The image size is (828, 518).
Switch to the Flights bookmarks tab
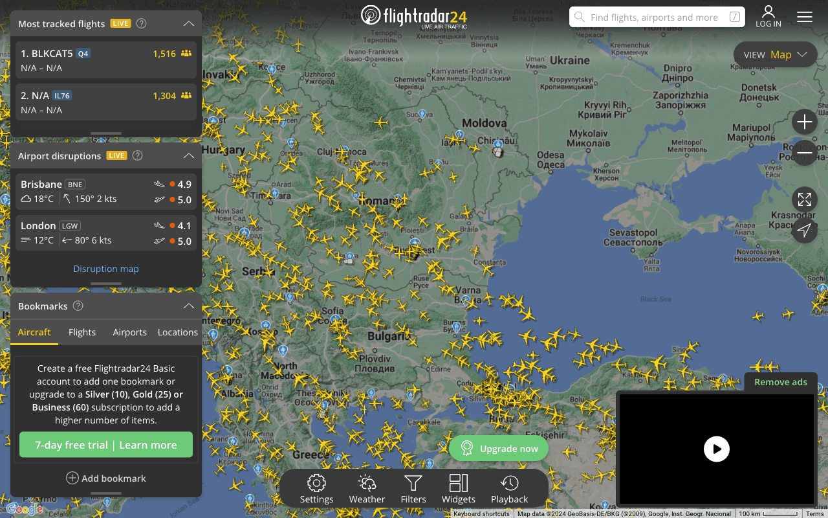(x=82, y=332)
